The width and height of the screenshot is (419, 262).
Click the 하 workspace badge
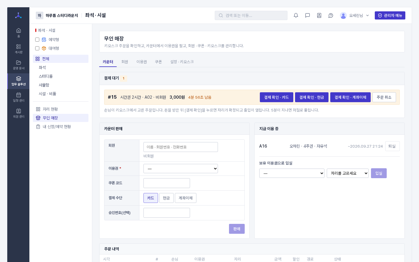coord(40,15)
